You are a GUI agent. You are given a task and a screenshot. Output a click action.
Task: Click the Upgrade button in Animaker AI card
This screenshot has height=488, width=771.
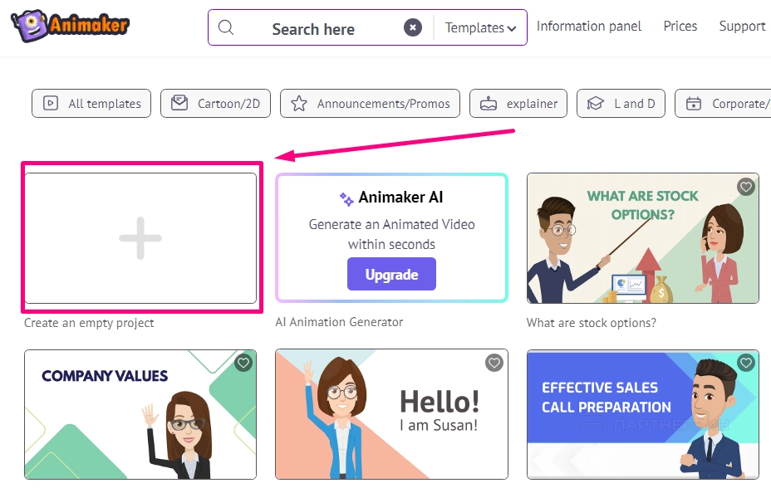pyautogui.click(x=391, y=274)
